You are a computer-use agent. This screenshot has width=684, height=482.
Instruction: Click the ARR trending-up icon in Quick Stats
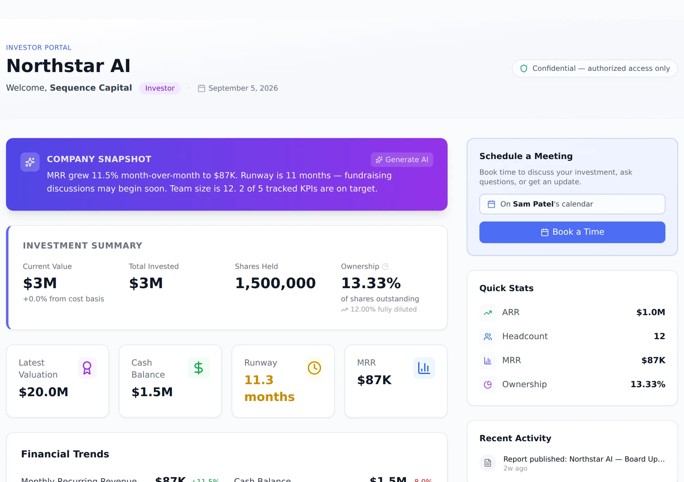pyautogui.click(x=488, y=312)
